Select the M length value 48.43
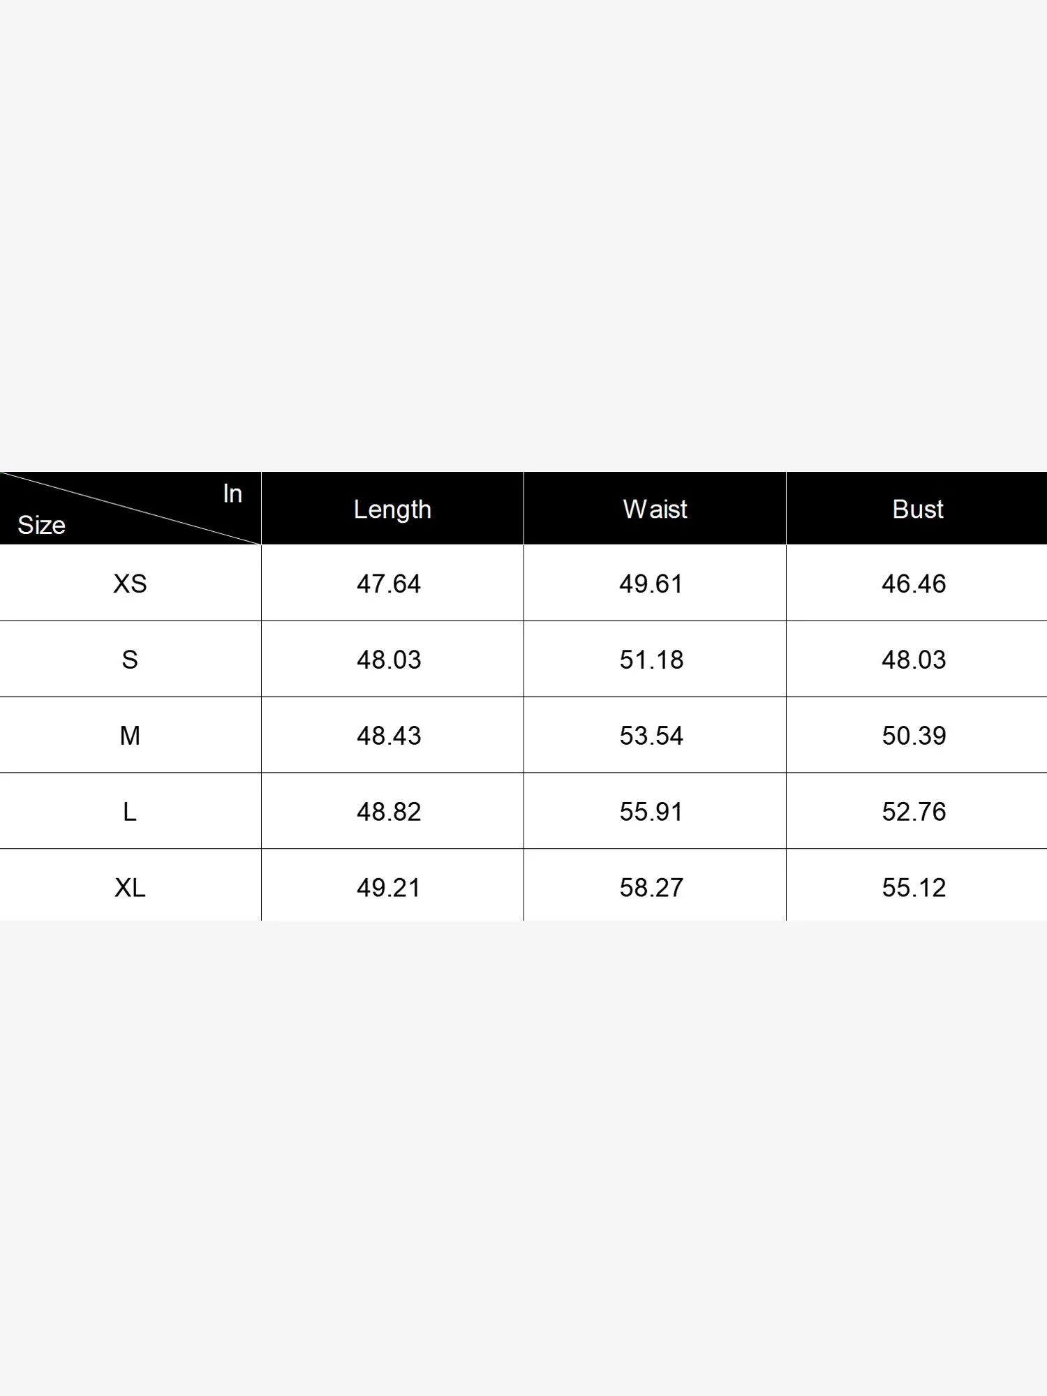The width and height of the screenshot is (1047, 1396). point(389,736)
